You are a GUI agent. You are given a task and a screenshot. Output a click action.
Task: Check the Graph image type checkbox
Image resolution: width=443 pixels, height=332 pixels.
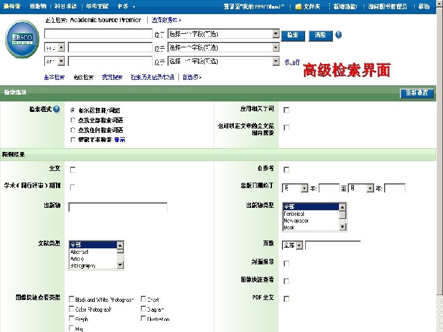tap(72, 318)
